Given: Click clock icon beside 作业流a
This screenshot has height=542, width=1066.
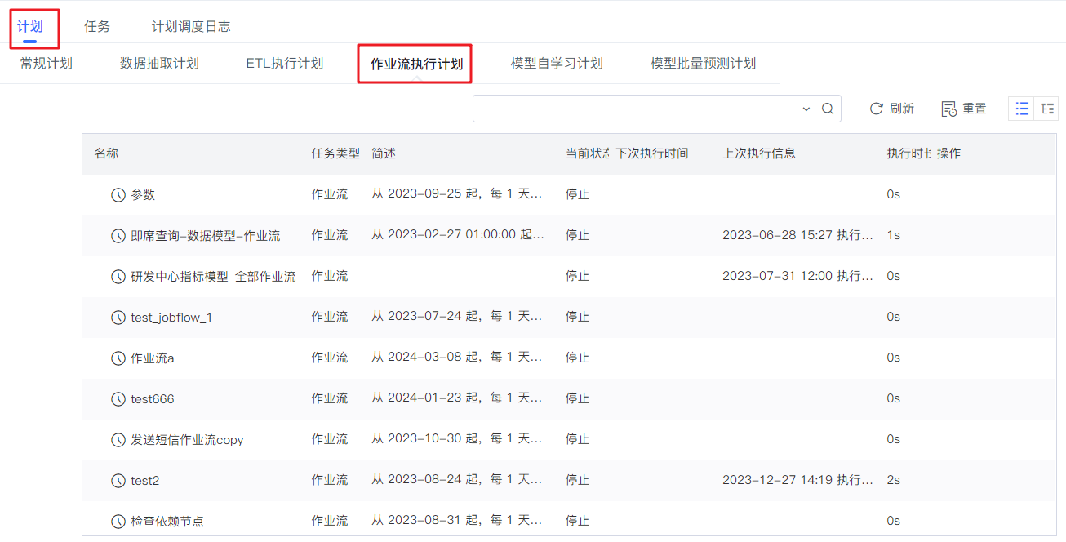Looking at the screenshot, I should pyautogui.click(x=118, y=358).
